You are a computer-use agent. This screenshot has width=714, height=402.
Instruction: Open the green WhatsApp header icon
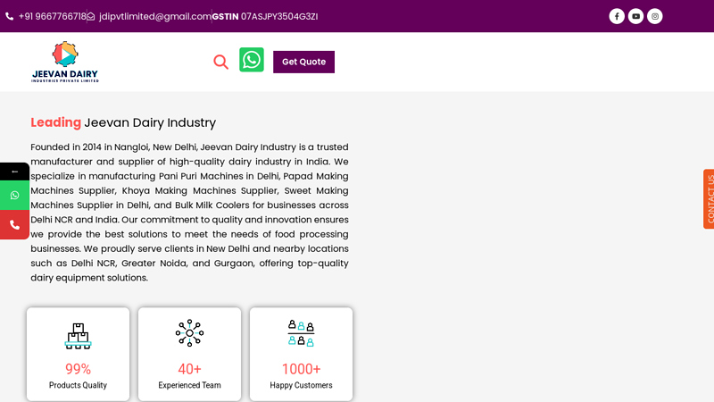coord(252,60)
